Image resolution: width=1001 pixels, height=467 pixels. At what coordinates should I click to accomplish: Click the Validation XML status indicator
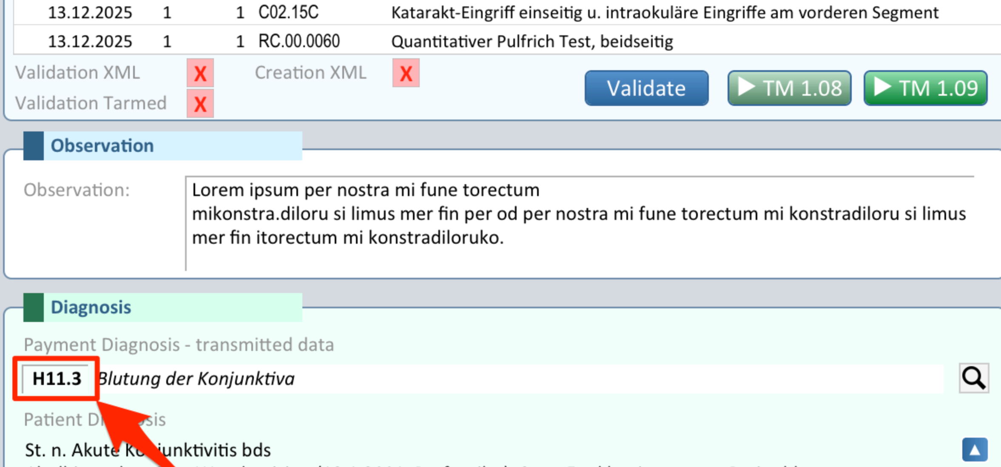pos(200,74)
